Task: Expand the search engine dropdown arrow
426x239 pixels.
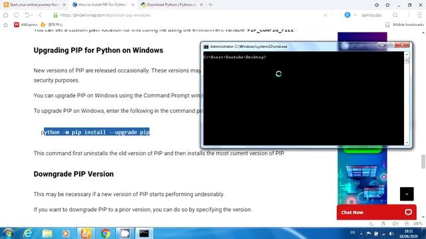Action: [355, 15]
